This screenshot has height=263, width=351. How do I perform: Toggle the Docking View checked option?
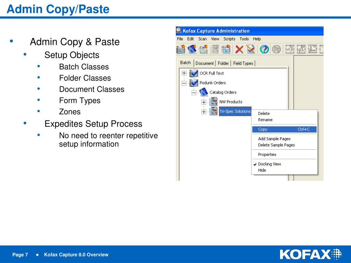click(269, 164)
